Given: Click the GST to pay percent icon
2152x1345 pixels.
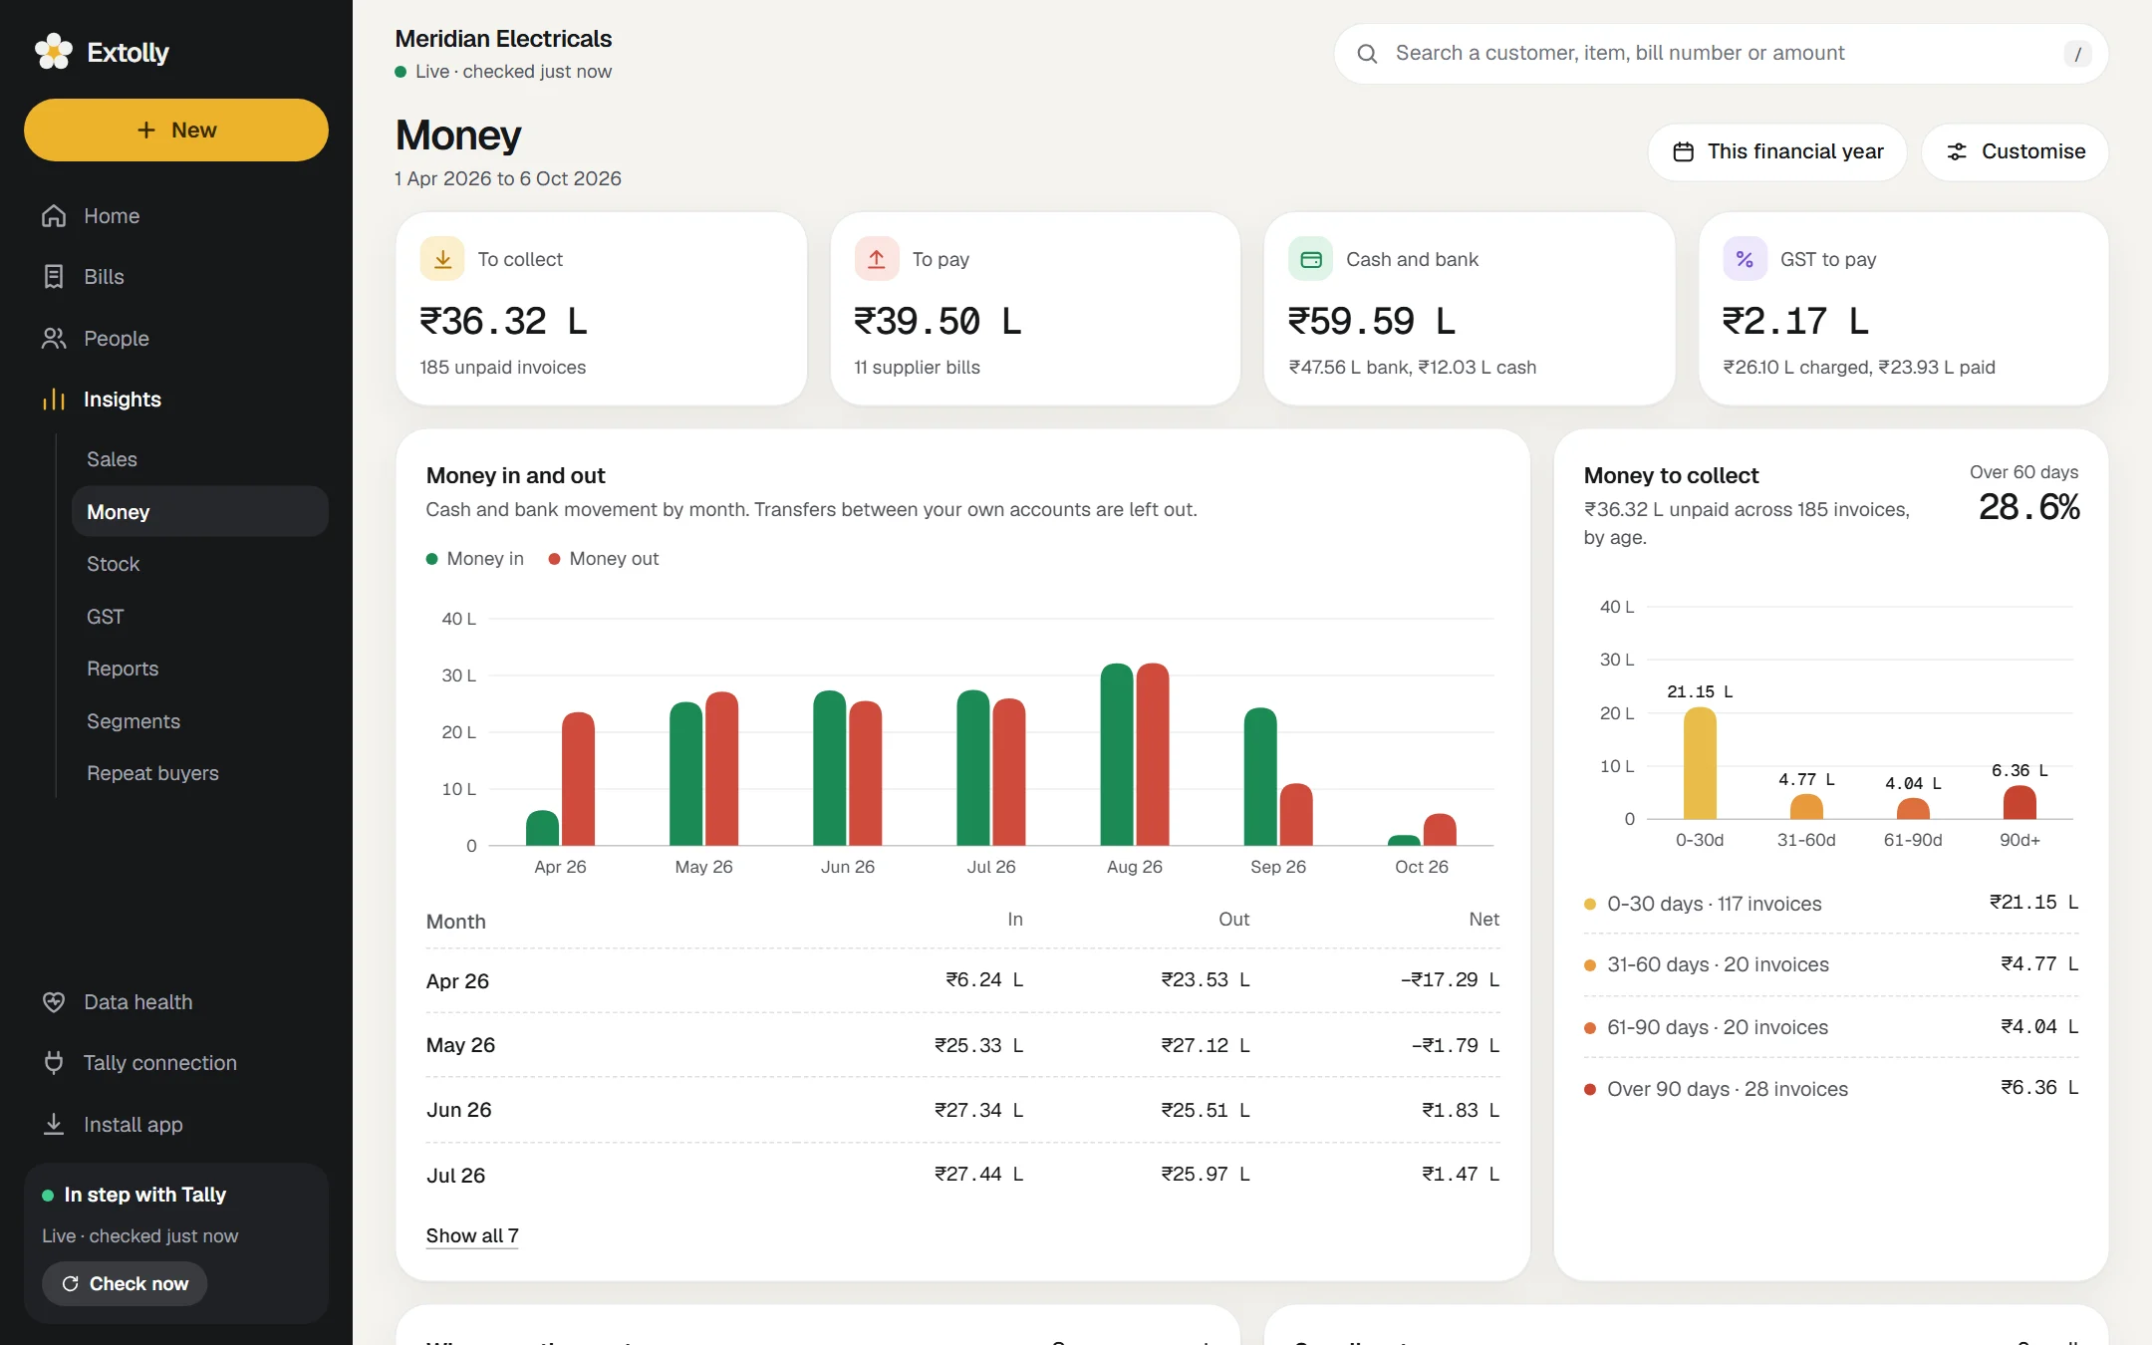Looking at the screenshot, I should [x=1745, y=259].
